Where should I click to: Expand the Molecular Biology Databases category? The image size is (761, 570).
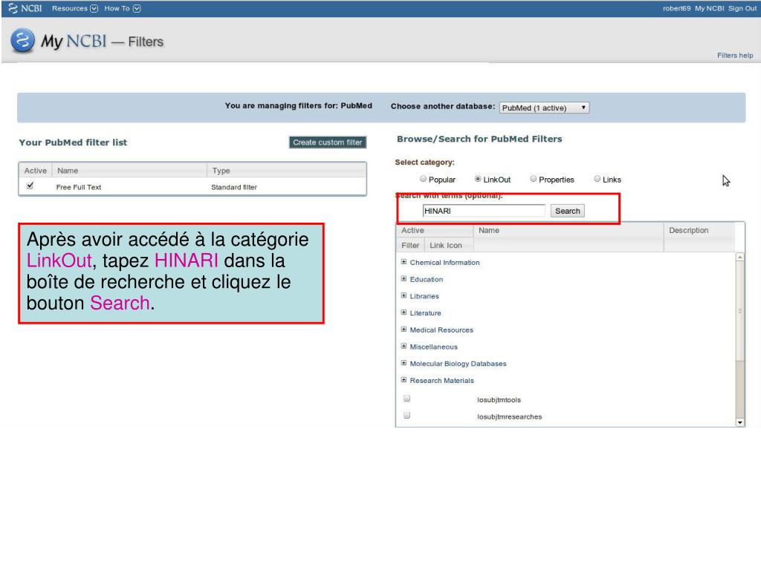(404, 363)
